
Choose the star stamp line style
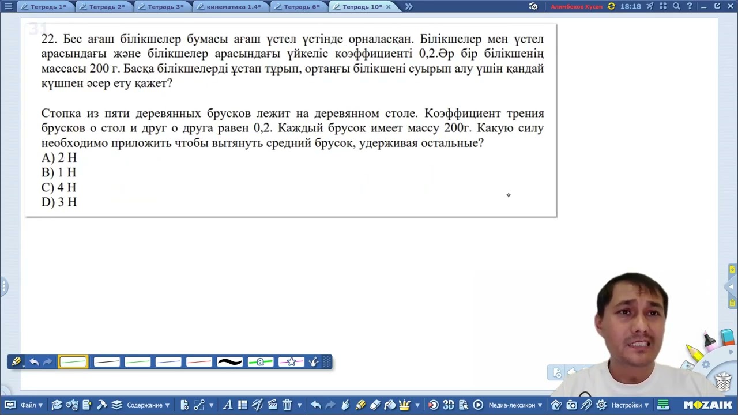(x=291, y=362)
